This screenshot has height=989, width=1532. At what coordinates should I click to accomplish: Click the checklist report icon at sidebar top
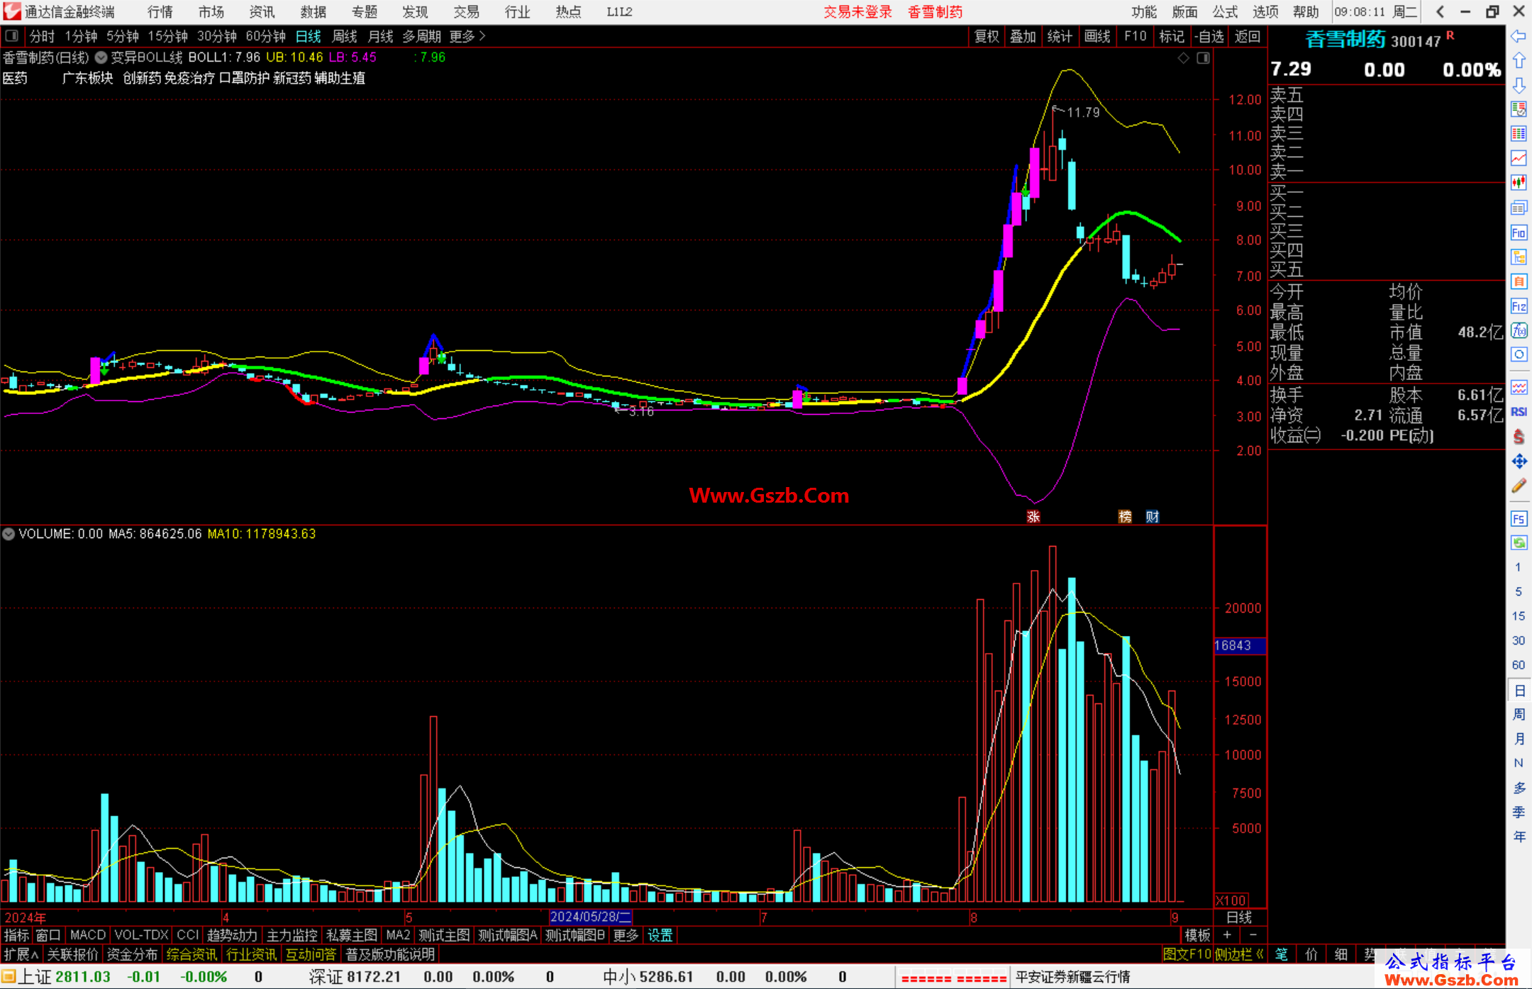(x=1519, y=109)
